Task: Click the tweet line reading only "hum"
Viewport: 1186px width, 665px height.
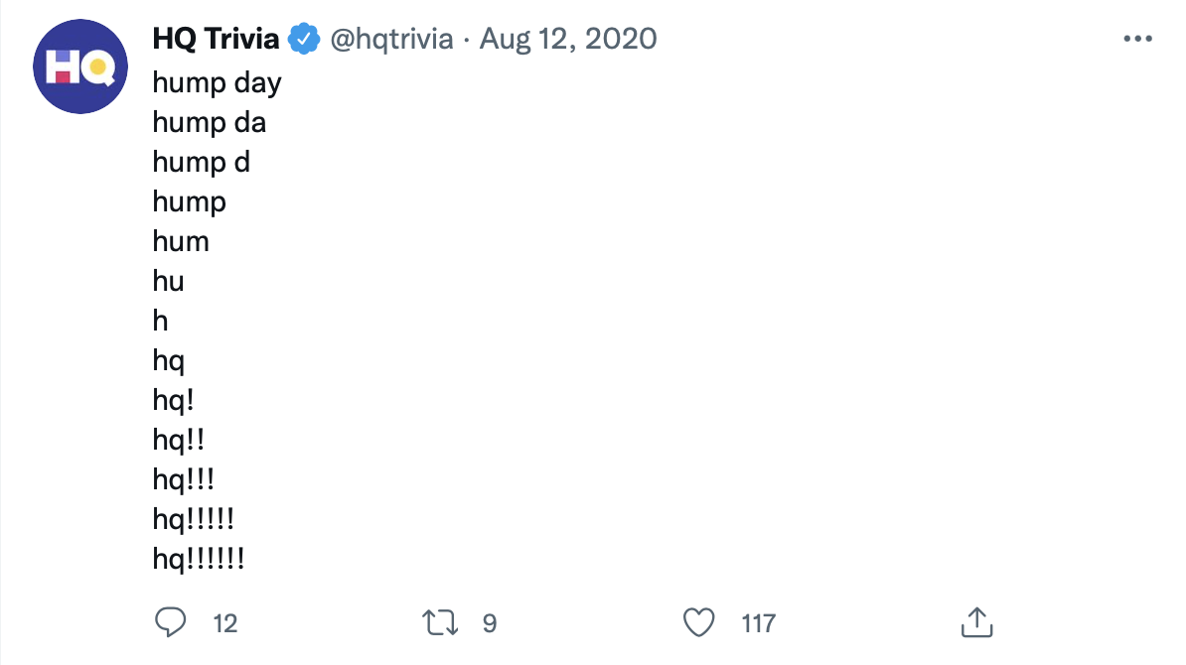Action: click(181, 241)
